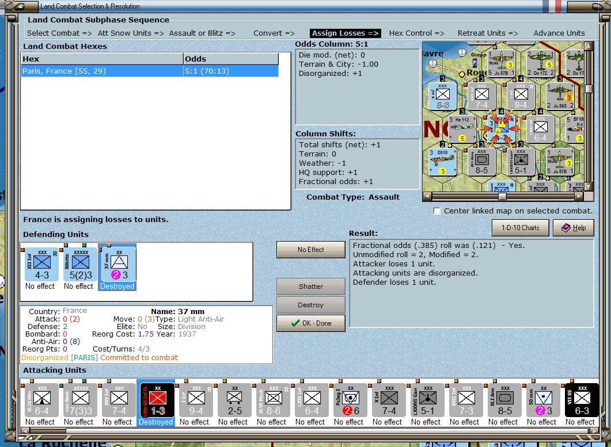Click the attacking units horizontal scrollbar
The width and height of the screenshot is (611, 447).
pos(310,430)
